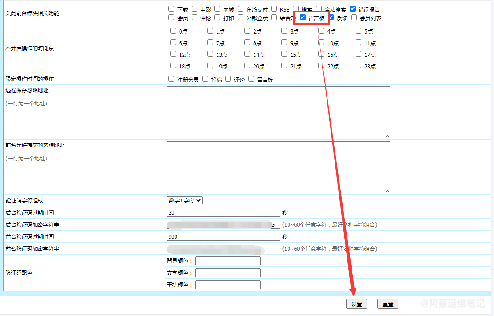Tick 留言板 in the 限定操作时间的操作 row

pos(251,79)
